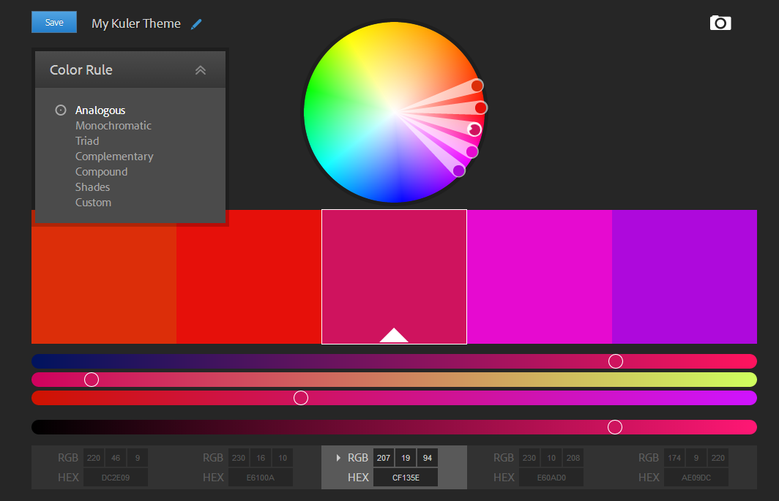Screen dimensions: 779x501
Task: Click the My Kuler Theme title
Action: coord(136,23)
